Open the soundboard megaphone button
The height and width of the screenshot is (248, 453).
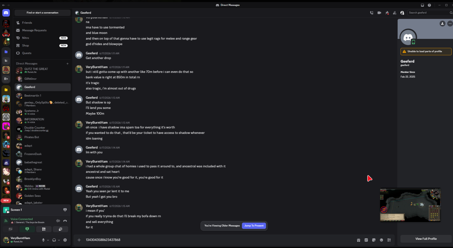pyautogui.click(x=60, y=229)
